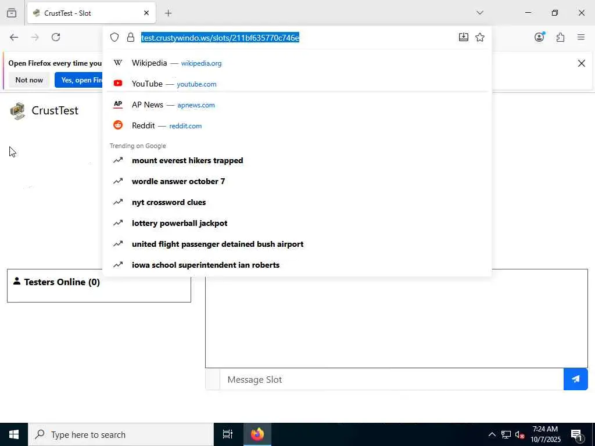Open the clock showing 7:24 AM
595x446 pixels.
point(545,434)
